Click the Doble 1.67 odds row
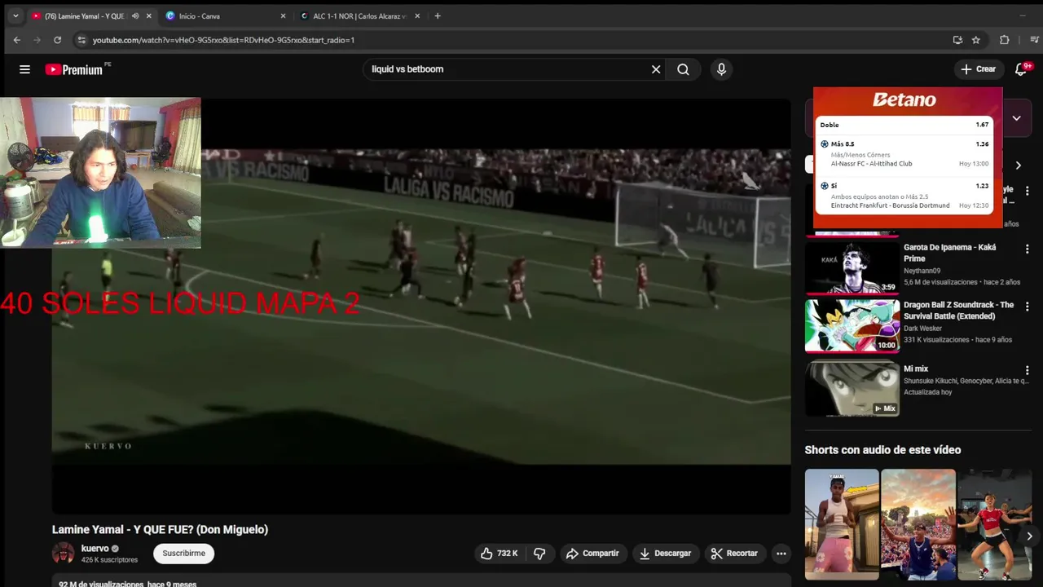The width and height of the screenshot is (1043, 587). [x=904, y=125]
